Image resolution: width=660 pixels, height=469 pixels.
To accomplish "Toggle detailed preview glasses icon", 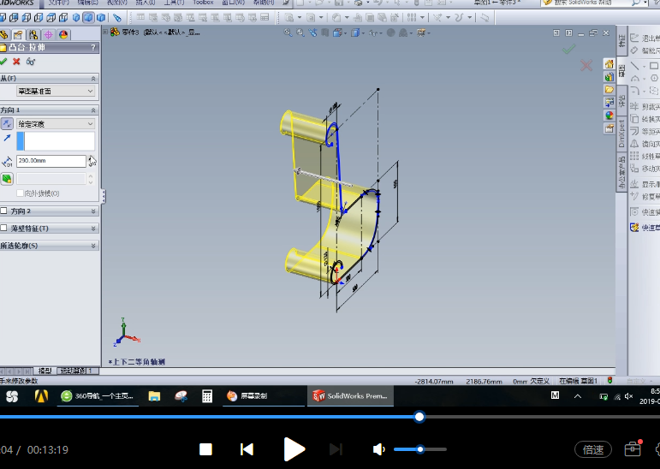I will click(x=31, y=62).
